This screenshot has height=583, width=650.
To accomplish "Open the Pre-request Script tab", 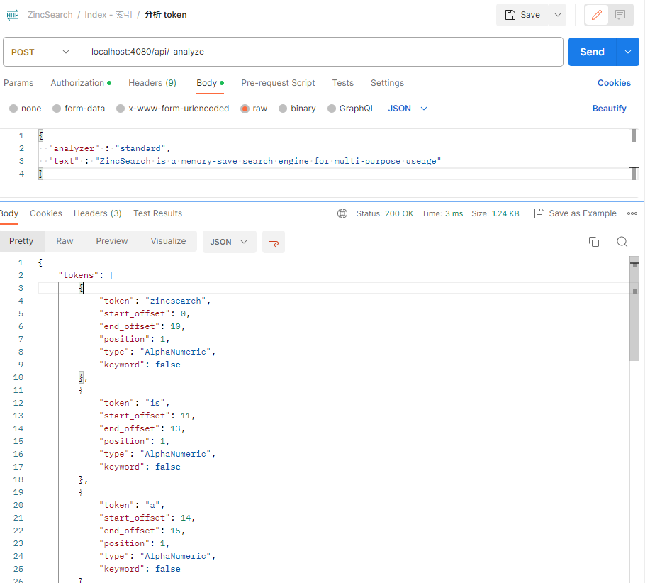I will click(278, 83).
